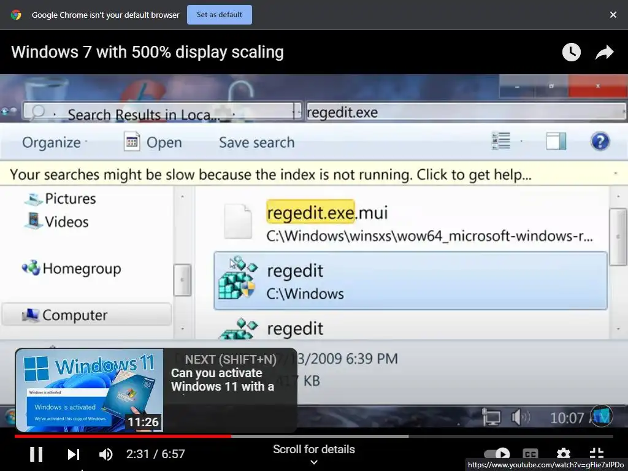Select Pictures in navigation pane

click(x=71, y=199)
